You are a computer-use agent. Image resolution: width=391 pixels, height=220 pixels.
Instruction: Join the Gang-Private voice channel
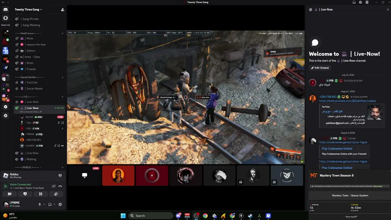pos(40,19)
